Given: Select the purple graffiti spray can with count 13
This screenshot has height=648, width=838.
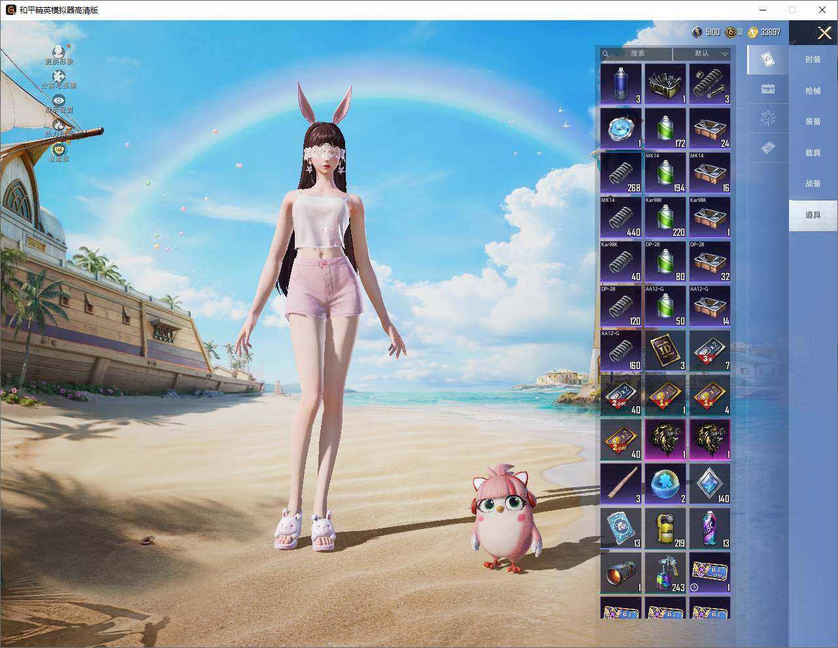Looking at the screenshot, I should pyautogui.click(x=710, y=528).
